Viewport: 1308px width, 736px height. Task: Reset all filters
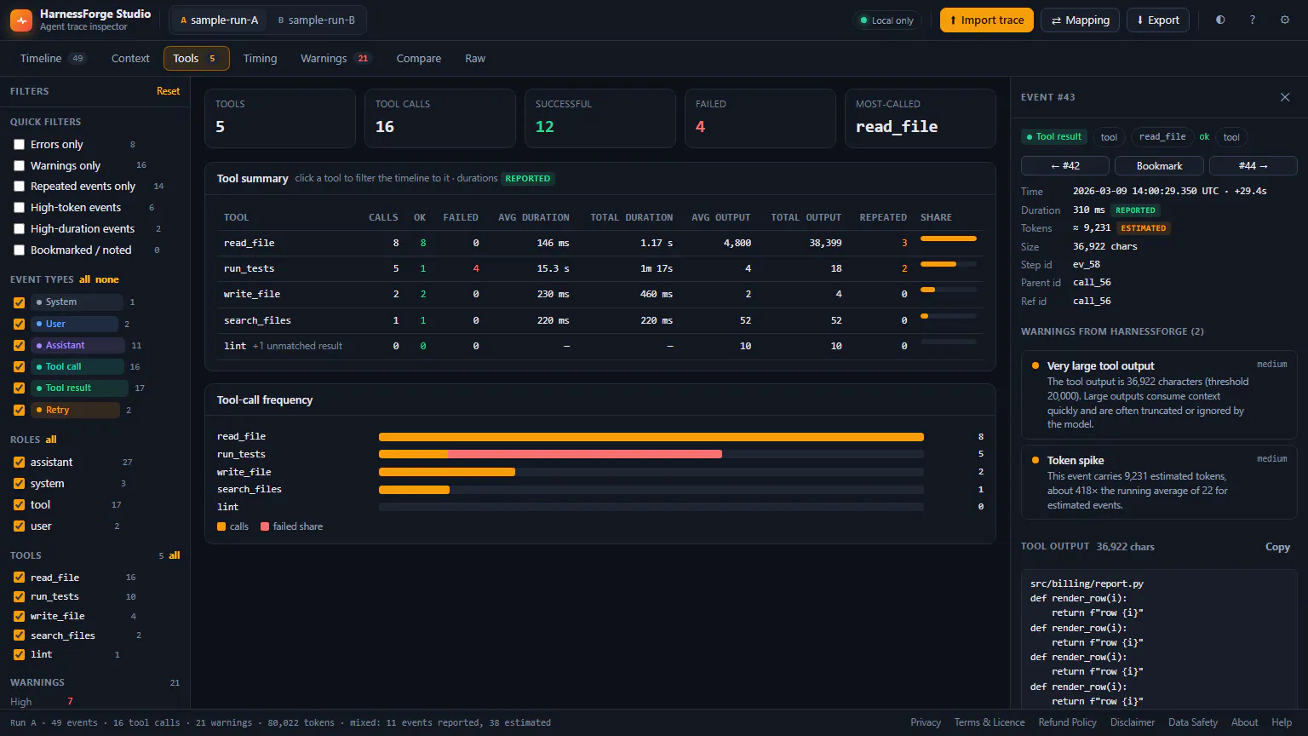click(168, 91)
